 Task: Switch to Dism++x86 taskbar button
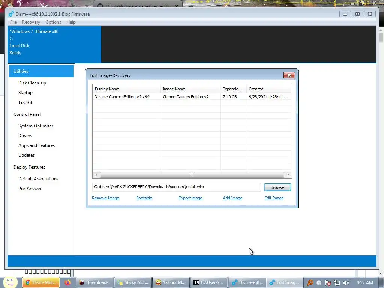pos(247,282)
